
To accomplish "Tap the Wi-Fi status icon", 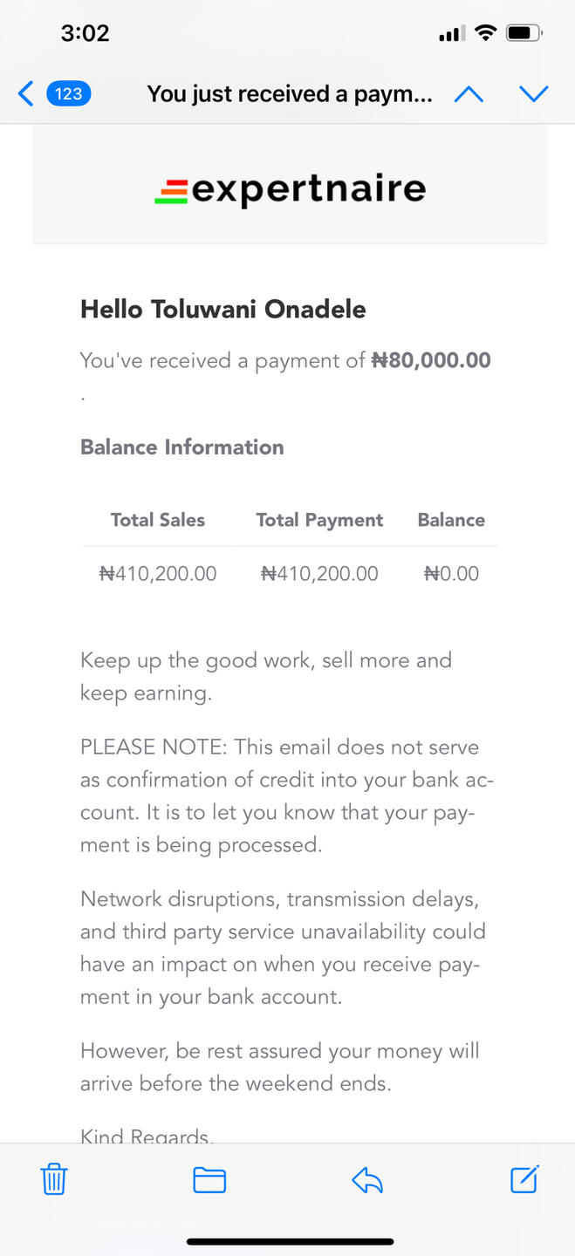I will point(485,34).
